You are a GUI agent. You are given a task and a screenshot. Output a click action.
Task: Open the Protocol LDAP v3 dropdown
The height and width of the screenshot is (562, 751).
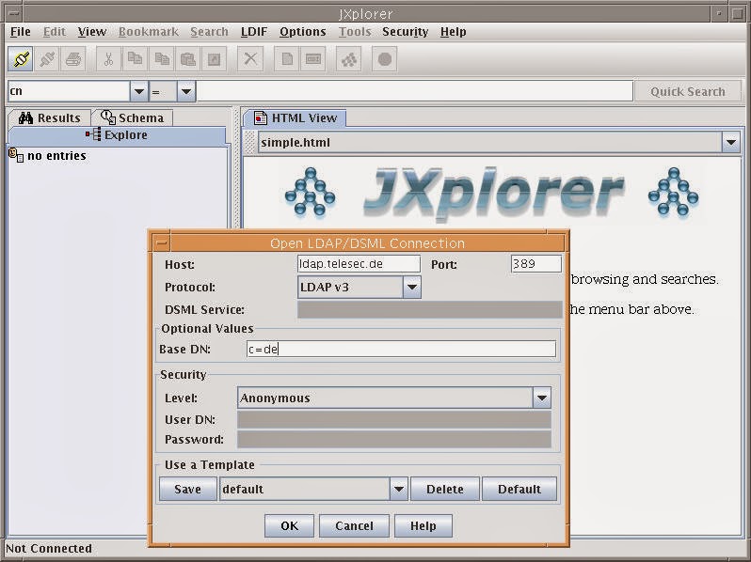click(412, 287)
